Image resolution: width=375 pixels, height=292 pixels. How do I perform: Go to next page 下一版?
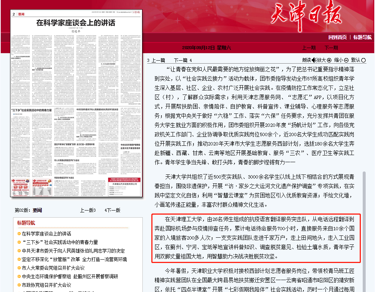113,210
